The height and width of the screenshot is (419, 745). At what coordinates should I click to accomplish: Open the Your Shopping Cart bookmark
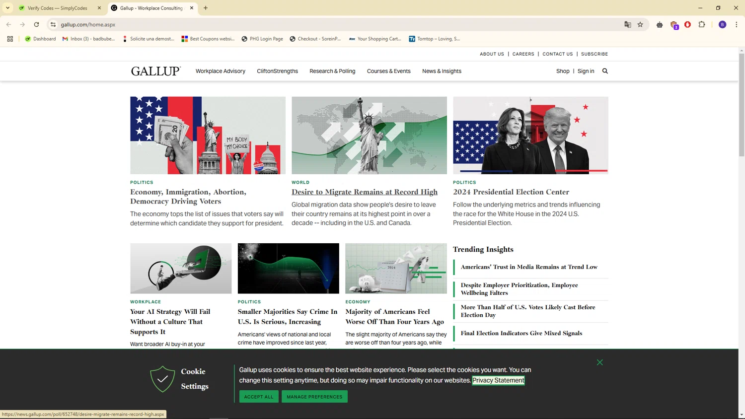[x=375, y=39]
